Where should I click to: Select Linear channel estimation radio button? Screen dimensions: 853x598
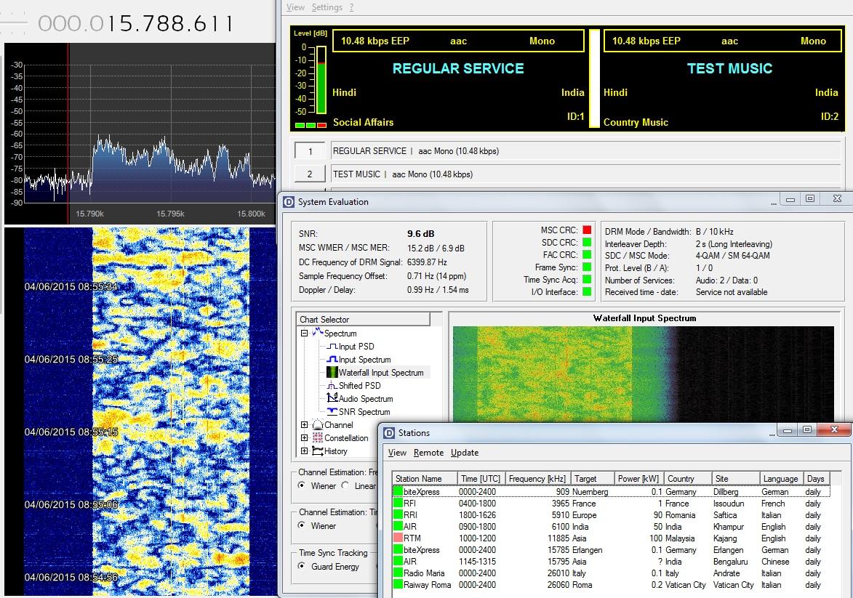(x=345, y=486)
